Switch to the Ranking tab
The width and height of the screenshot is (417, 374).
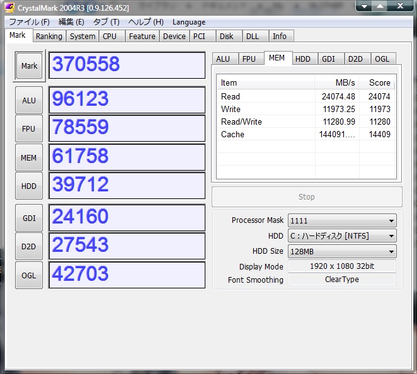click(49, 37)
